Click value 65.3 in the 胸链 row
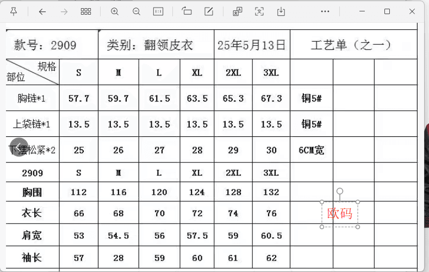The width and height of the screenshot is (429, 272). pos(233,98)
